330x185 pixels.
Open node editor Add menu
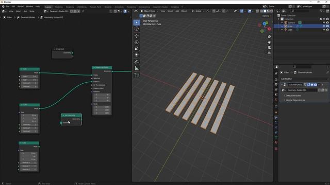pyautogui.click(x=25, y=11)
